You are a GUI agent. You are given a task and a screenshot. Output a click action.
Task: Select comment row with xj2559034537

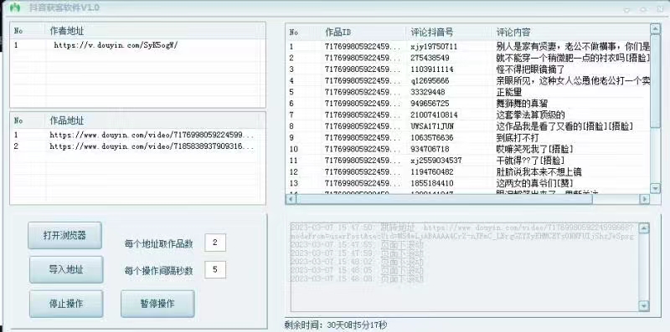coord(468,161)
